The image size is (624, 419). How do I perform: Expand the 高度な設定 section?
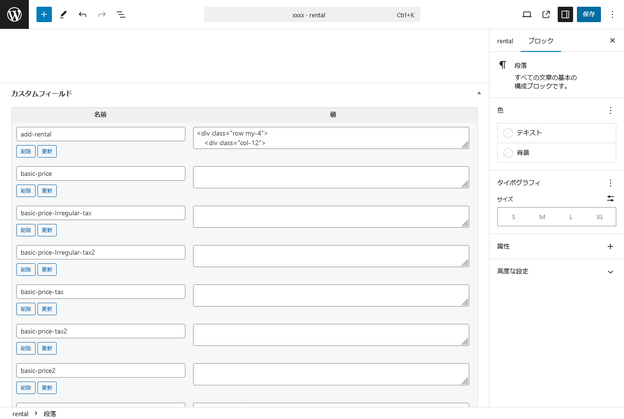pos(611,271)
